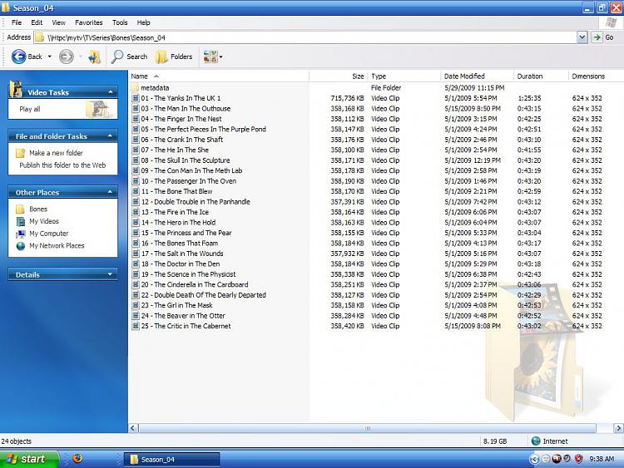
Task: Click the taskbar clock showing 9:38 AM
Action: pos(602,459)
